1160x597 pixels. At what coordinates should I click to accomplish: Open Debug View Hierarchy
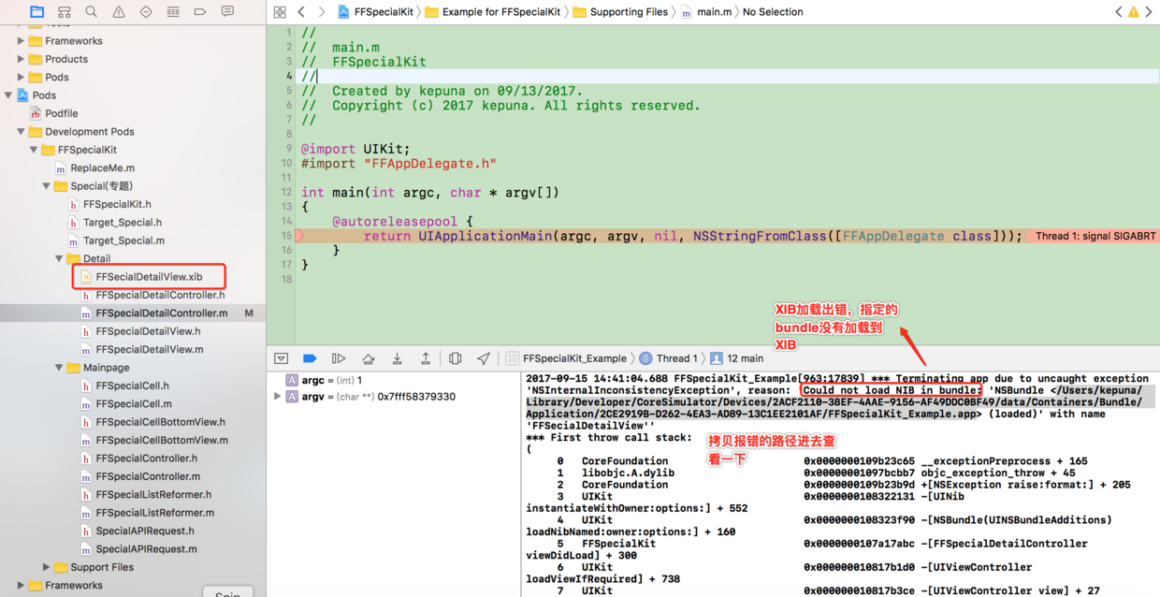[456, 358]
